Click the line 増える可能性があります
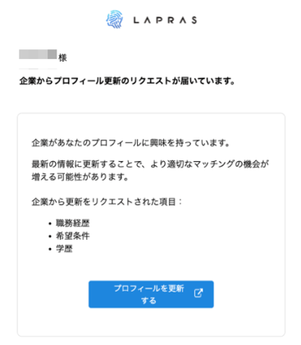 (x=80, y=177)
